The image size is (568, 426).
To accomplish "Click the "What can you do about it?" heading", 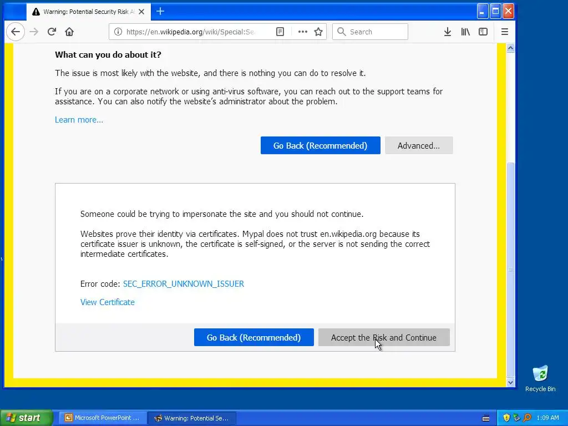I will [x=108, y=55].
